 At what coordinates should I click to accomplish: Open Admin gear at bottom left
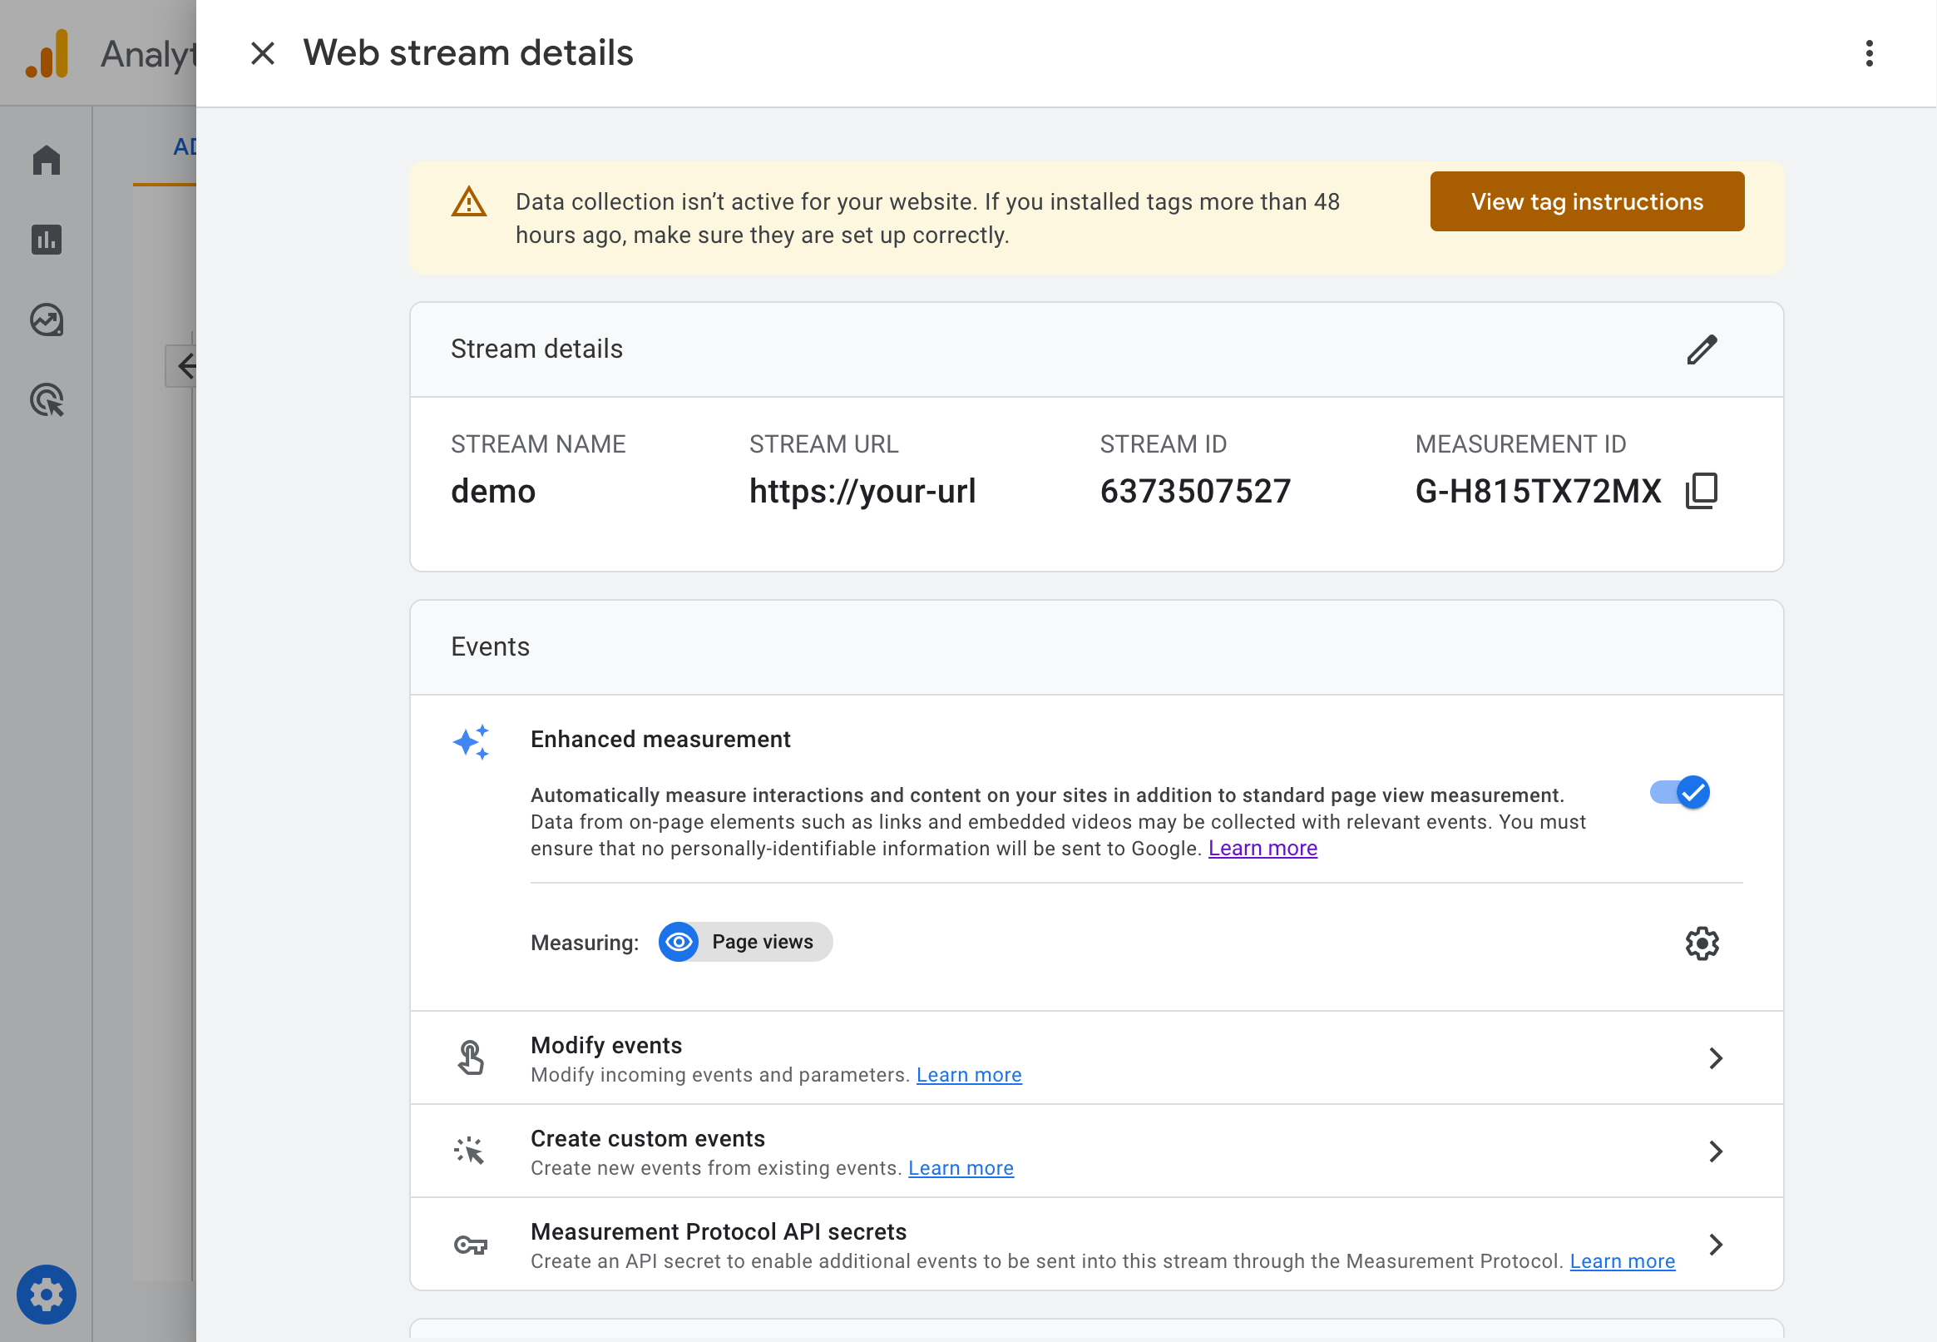[x=47, y=1294]
